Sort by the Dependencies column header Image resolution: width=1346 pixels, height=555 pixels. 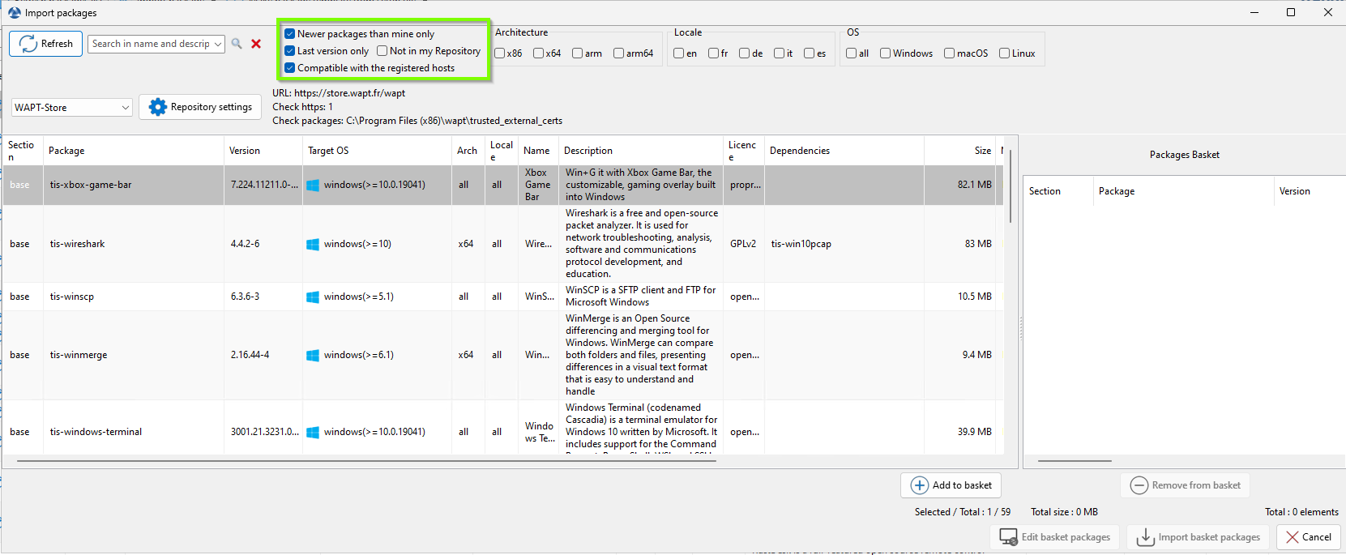844,151
